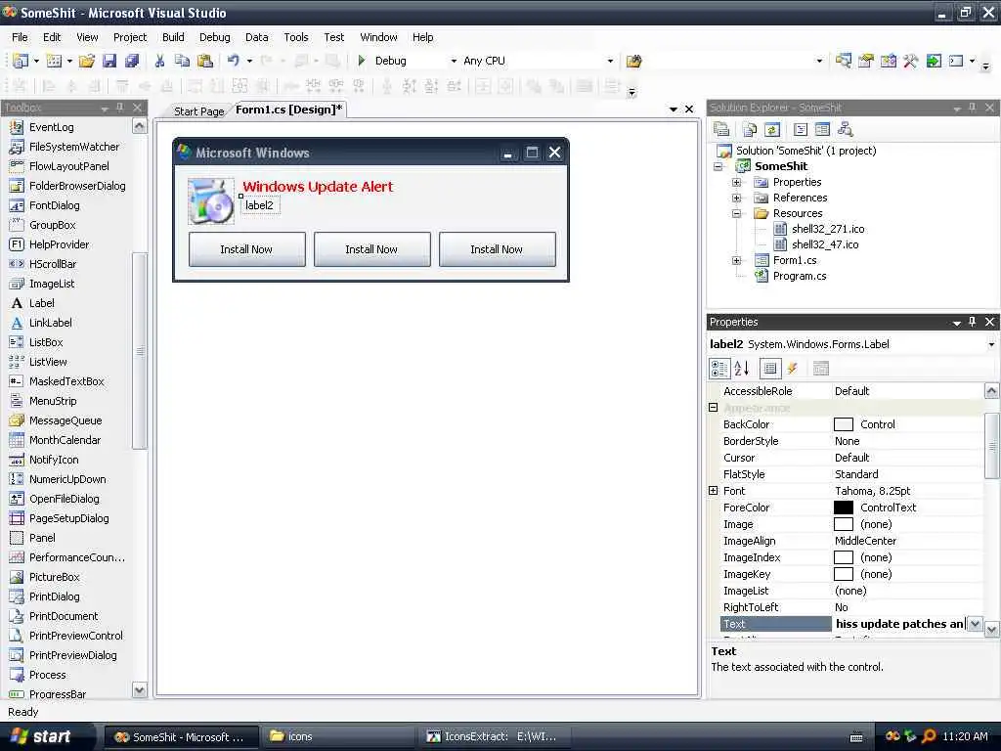
Task: Click the Undo arrow icon
Action: coord(233,61)
